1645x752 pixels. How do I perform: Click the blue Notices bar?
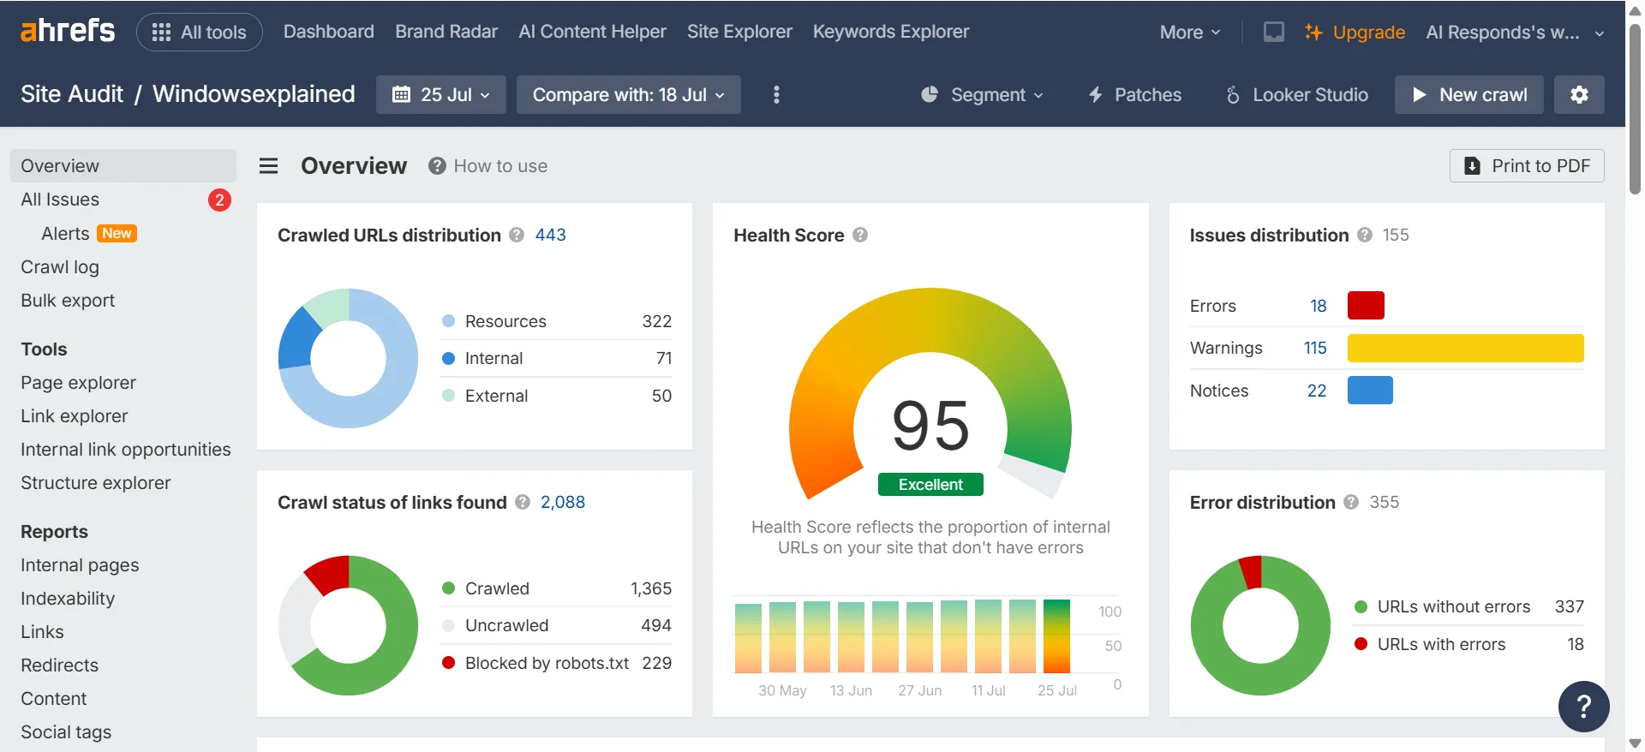pos(1370,391)
